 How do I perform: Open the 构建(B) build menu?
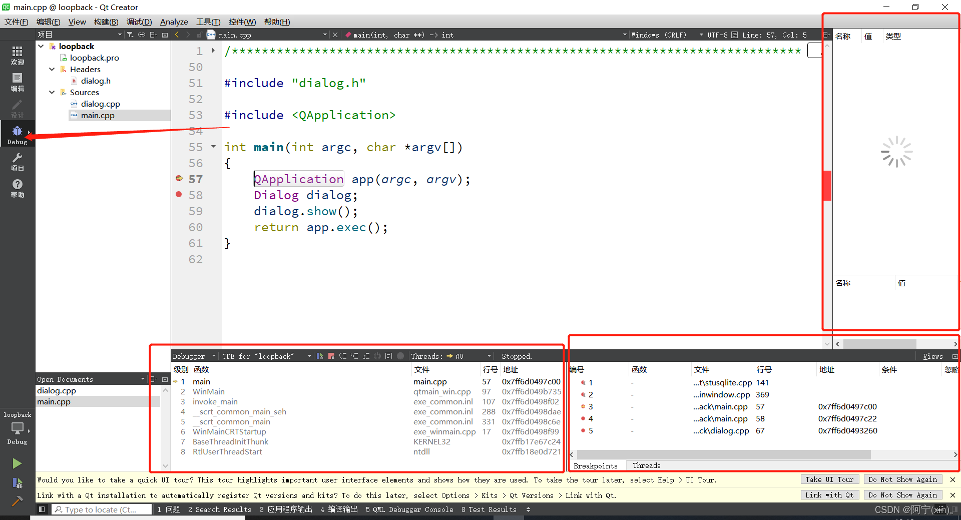(106, 22)
